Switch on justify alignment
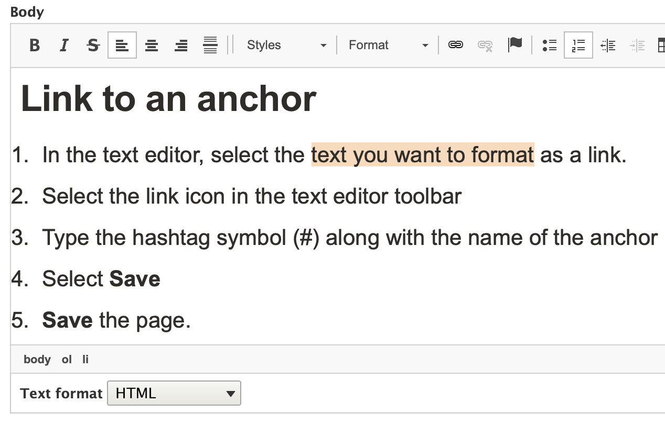Screen dimensions: 665x425 [210, 45]
